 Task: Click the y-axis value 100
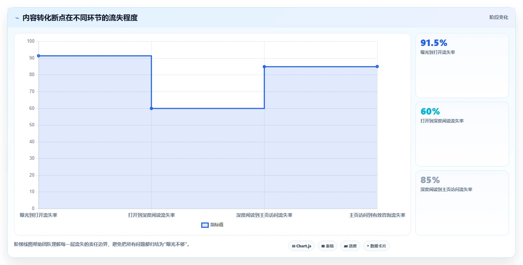click(31, 41)
